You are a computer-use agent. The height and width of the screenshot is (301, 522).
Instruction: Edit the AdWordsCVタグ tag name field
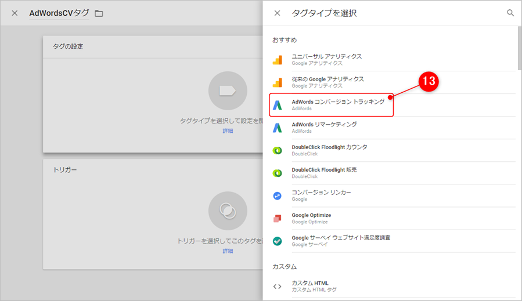(59, 13)
